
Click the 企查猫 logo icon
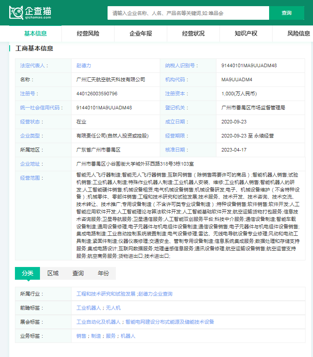pyautogui.click(x=30, y=13)
